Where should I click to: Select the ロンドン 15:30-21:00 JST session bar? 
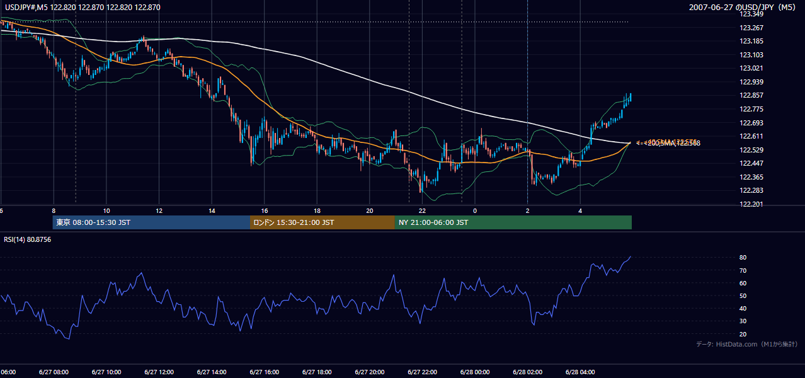click(323, 222)
